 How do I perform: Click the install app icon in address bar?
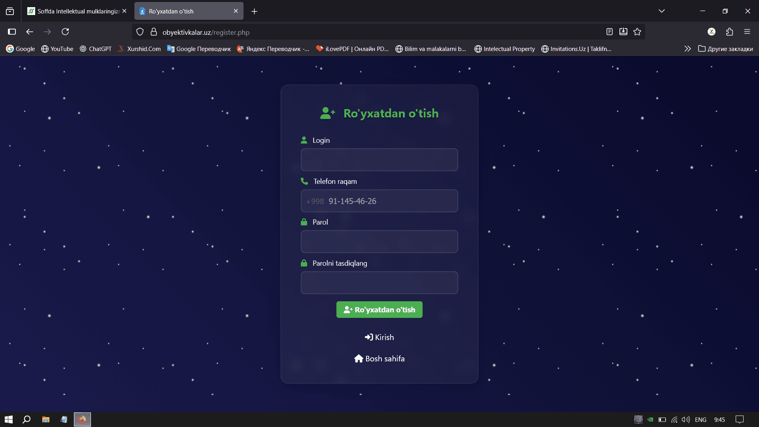(x=623, y=32)
